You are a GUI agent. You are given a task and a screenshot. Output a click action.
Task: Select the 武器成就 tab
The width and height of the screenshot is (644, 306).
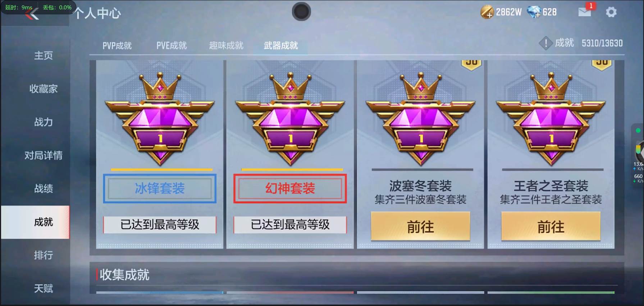[281, 46]
